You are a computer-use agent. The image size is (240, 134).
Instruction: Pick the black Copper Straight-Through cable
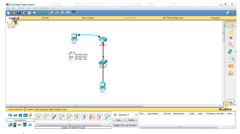coord(54,117)
